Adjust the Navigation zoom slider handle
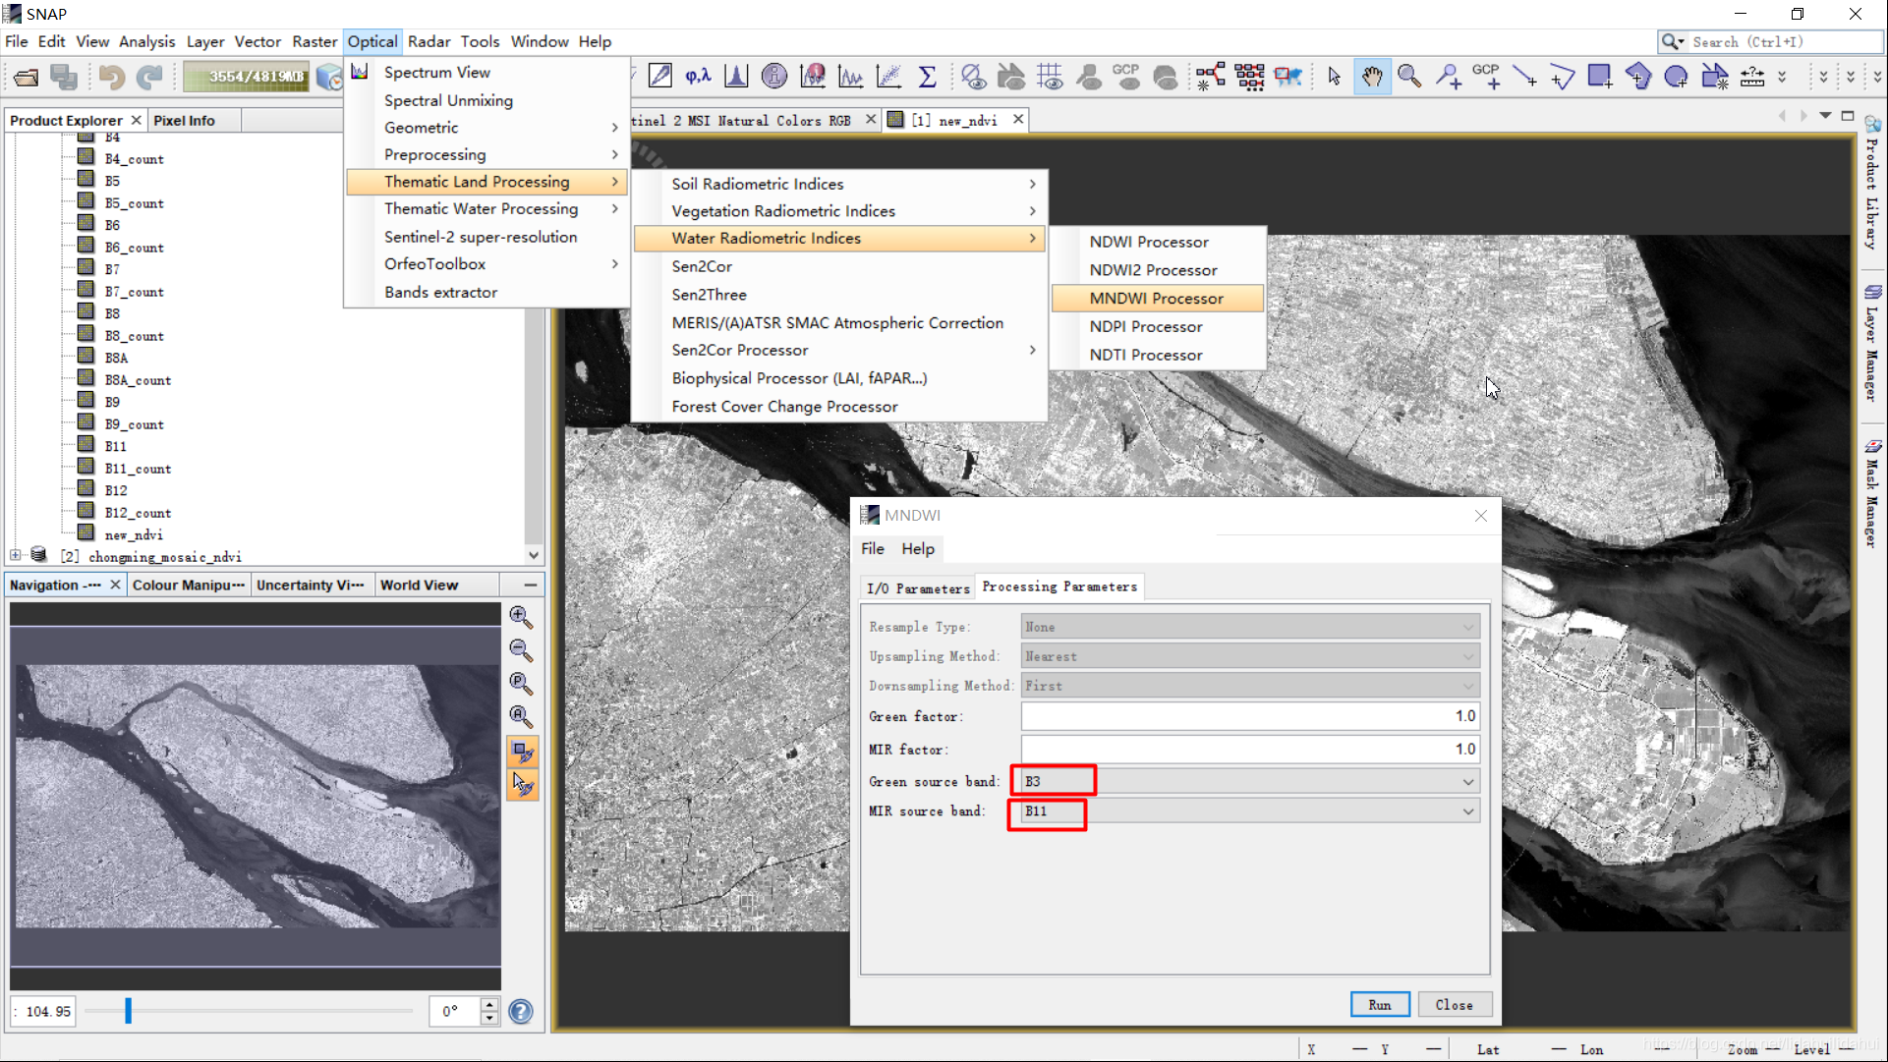Image resolution: width=1888 pixels, height=1062 pixels. click(128, 1011)
